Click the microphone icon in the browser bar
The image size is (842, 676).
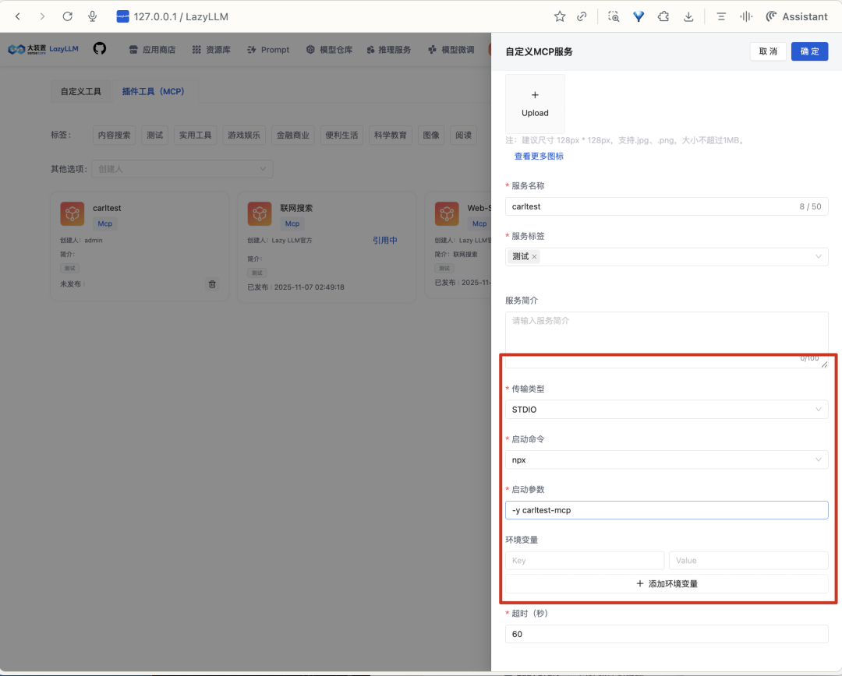click(93, 16)
